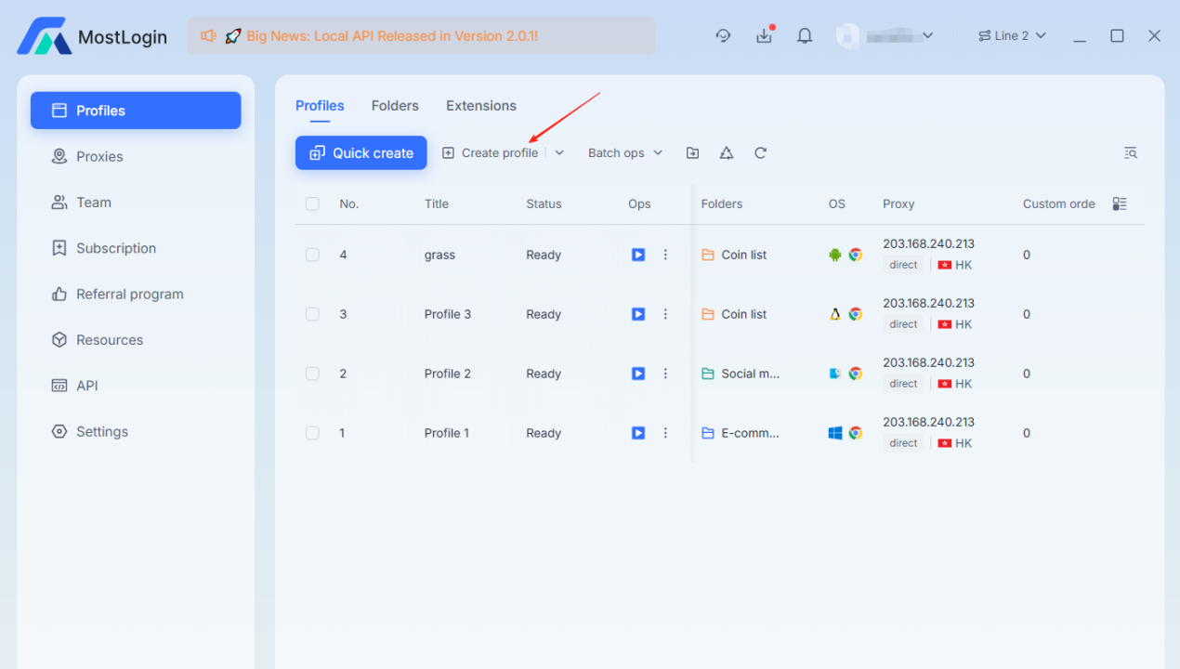Switch to the Extensions tab
Image resolution: width=1180 pixels, height=669 pixels.
481,106
